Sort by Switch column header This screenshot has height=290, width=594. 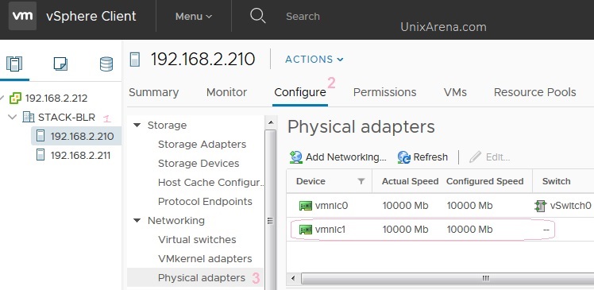coord(556,181)
